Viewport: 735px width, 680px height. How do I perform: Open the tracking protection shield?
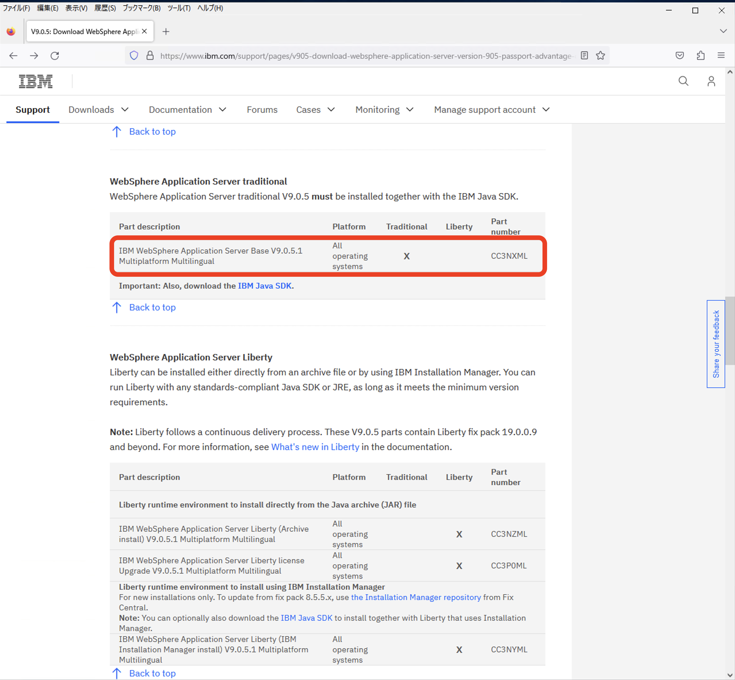[x=134, y=55]
